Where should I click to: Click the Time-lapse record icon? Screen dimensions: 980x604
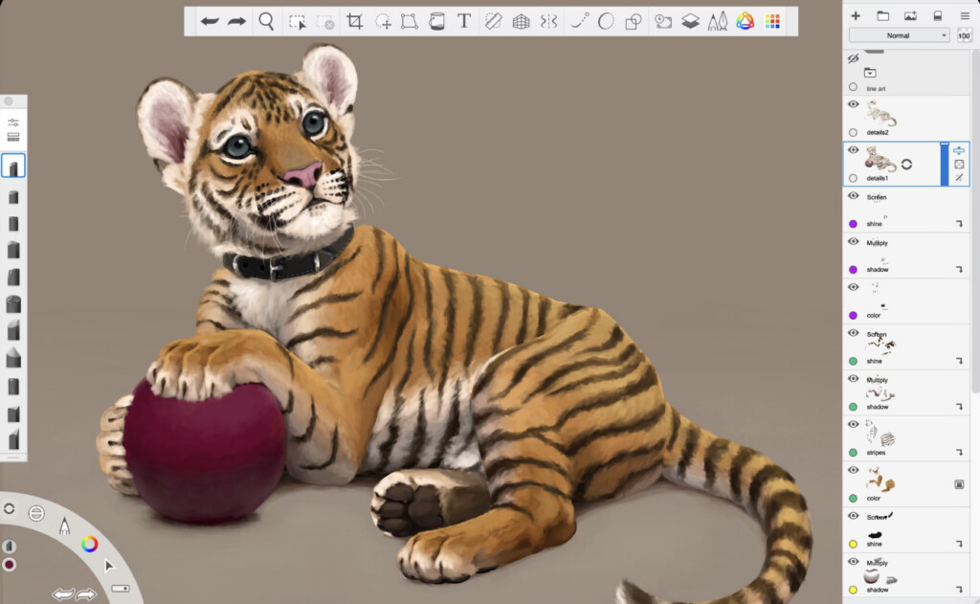(663, 22)
